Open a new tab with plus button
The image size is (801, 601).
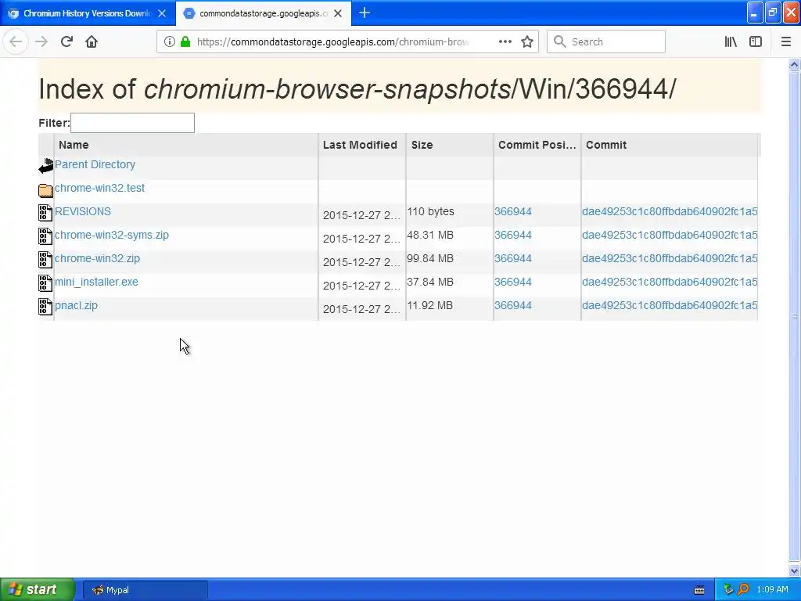click(365, 13)
